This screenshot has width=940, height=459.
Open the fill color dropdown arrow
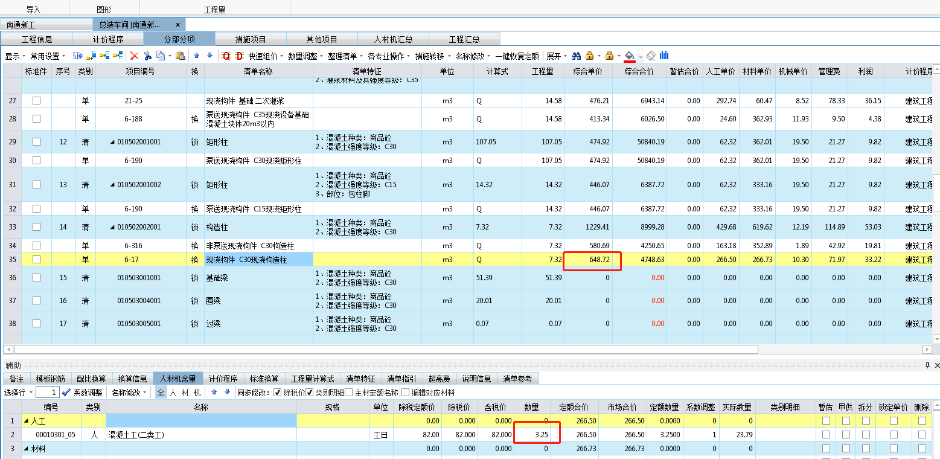point(641,56)
